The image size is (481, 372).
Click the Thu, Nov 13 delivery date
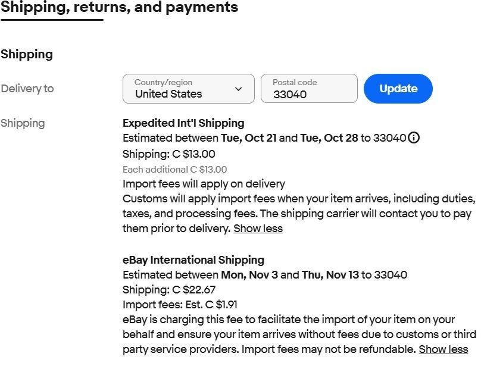[x=329, y=275]
